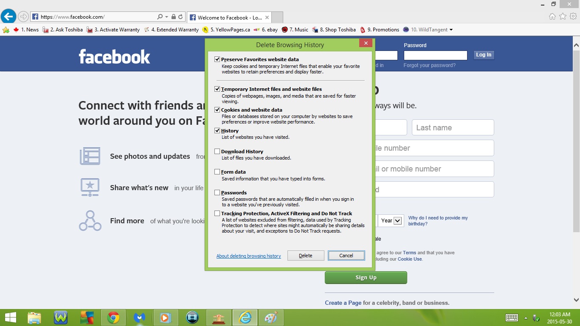Image resolution: width=580 pixels, height=326 pixels.
Task: Click the Create a Page link
Action: (343, 303)
